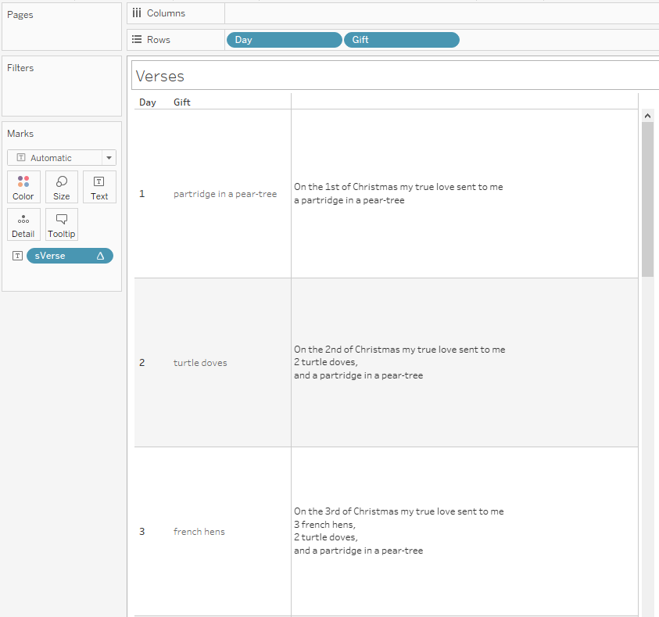Expand the Automatic mark type dropdown
The height and width of the screenshot is (617, 659).
coord(109,158)
